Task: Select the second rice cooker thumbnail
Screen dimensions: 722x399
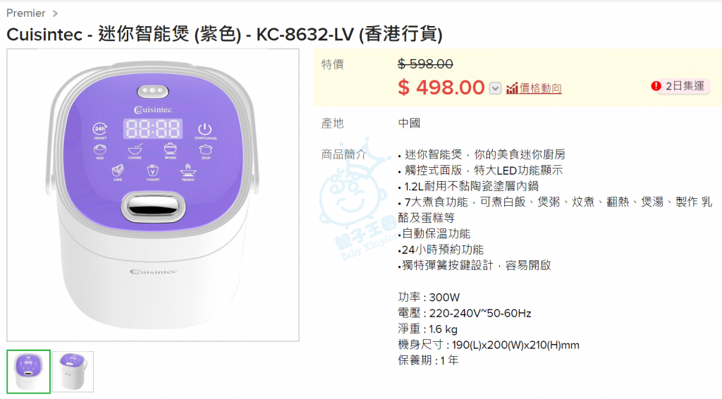Action: click(x=73, y=372)
